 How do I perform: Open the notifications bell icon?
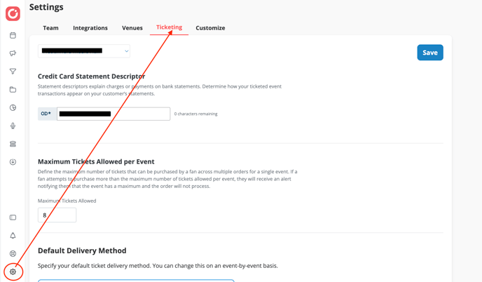click(13, 236)
